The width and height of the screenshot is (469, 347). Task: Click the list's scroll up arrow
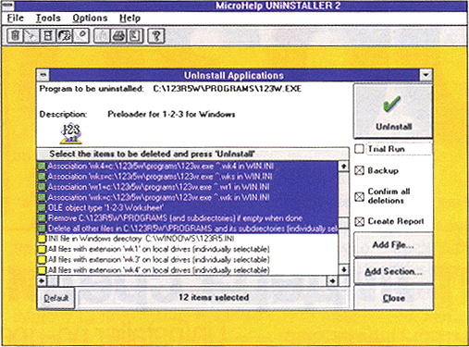click(x=343, y=167)
